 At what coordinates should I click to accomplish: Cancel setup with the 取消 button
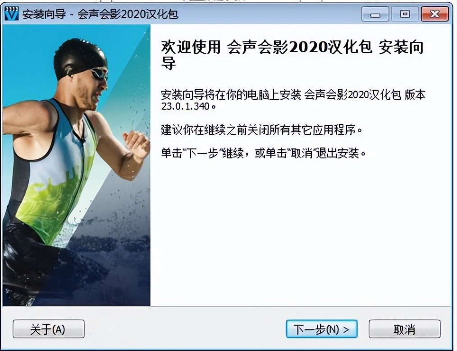coord(405,329)
